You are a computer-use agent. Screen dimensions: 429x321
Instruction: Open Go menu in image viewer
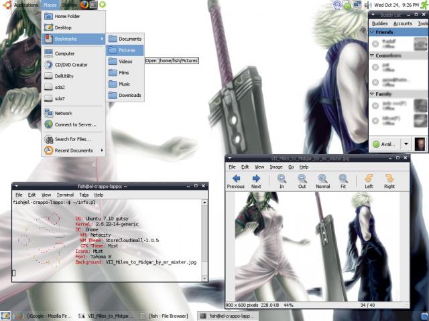pyautogui.click(x=291, y=167)
